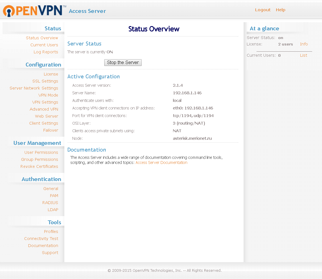
Task: Open User Permissions
Action: tap(41, 152)
